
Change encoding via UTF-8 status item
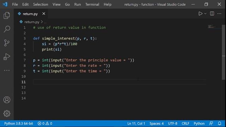(173, 123)
